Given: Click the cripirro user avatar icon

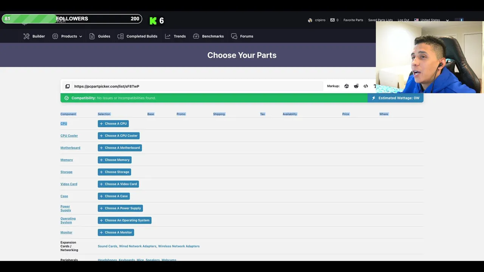Looking at the screenshot, I should click(x=310, y=20).
